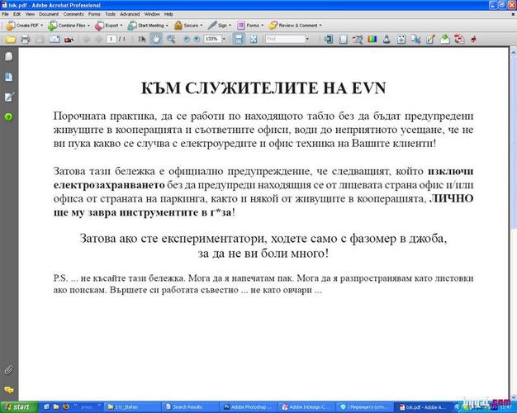Expand the Create PDF dropdown
517x413 pixels.
point(22,26)
